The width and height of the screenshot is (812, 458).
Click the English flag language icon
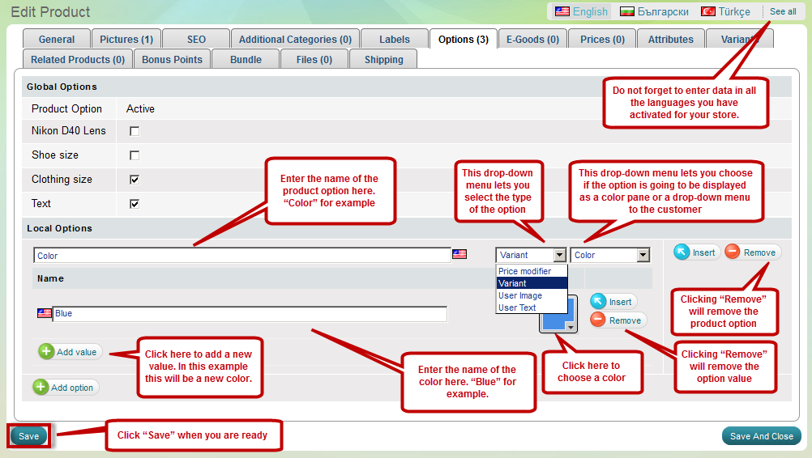point(562,11)
